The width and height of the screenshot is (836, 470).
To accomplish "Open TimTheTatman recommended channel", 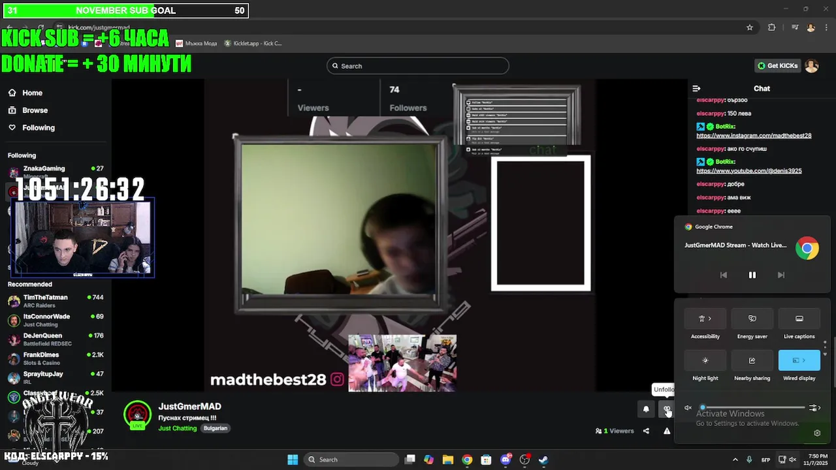I will click(x=56, y=301).
